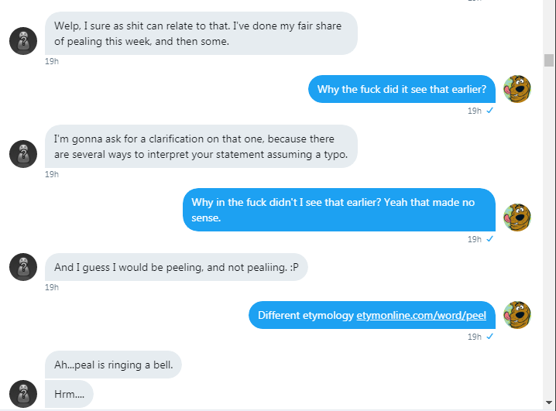Select the "Hrm...." message bubble
Screen dimensions: 556x411
[69, 394]
